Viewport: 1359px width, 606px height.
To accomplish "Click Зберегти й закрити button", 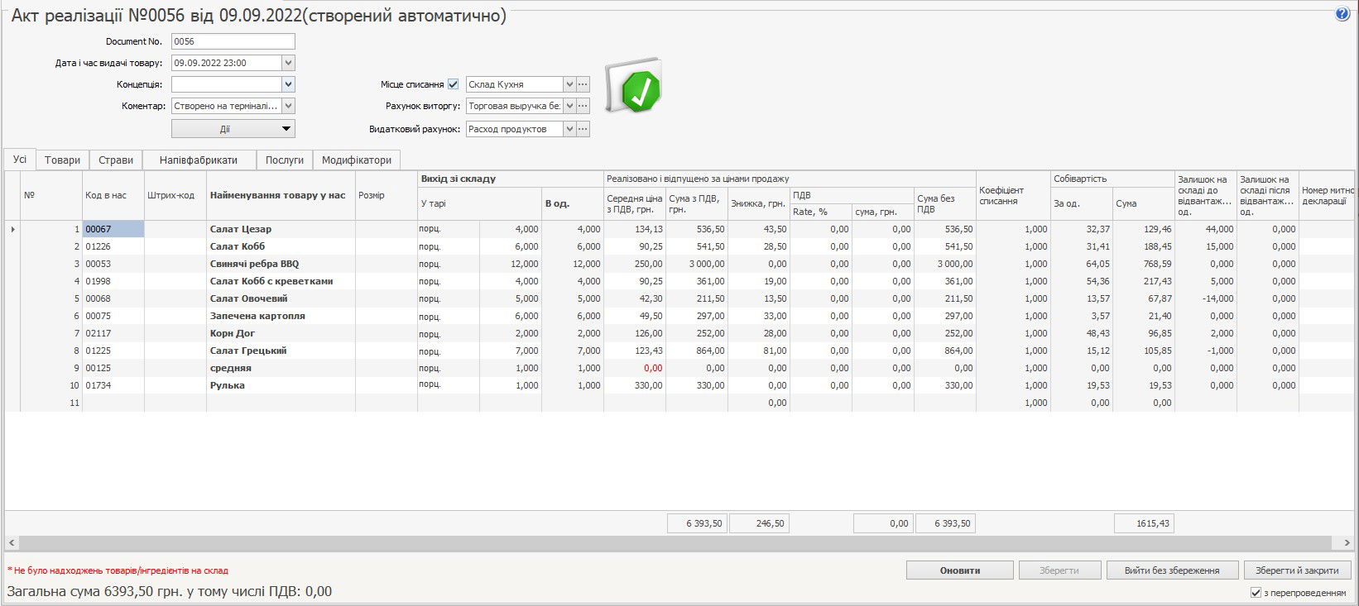I will coord(1296,570).
